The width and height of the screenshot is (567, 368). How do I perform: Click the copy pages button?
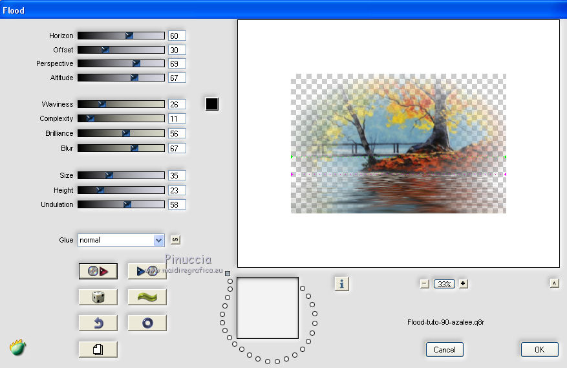pyautogui.click(x=98, y=349)
